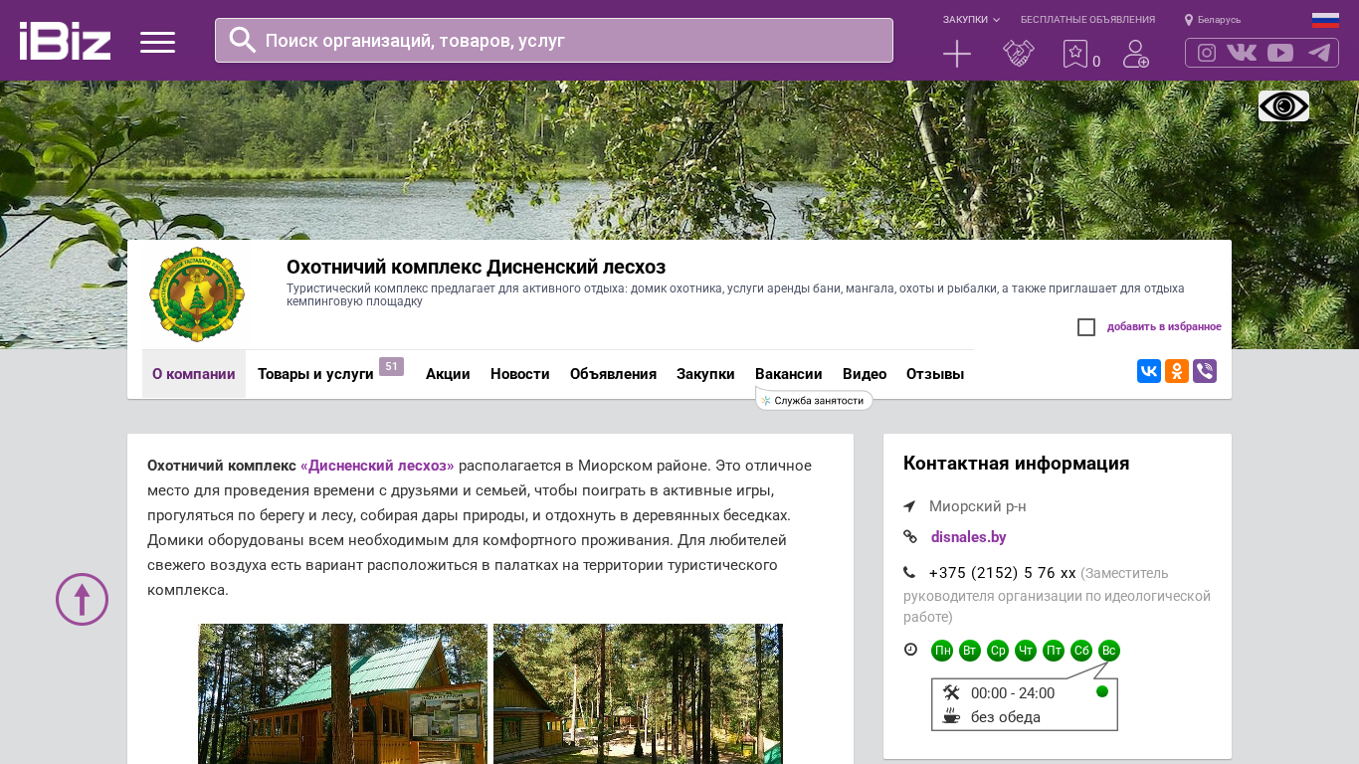Open the YouTube link in header
The height and width of the screenshot is (764, 1359).
[x=1280, y=53]
